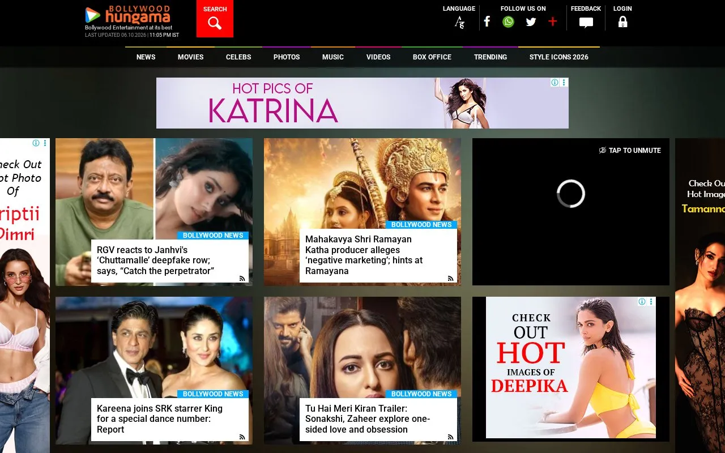Open ad info icon on Deepika ad

642,302
